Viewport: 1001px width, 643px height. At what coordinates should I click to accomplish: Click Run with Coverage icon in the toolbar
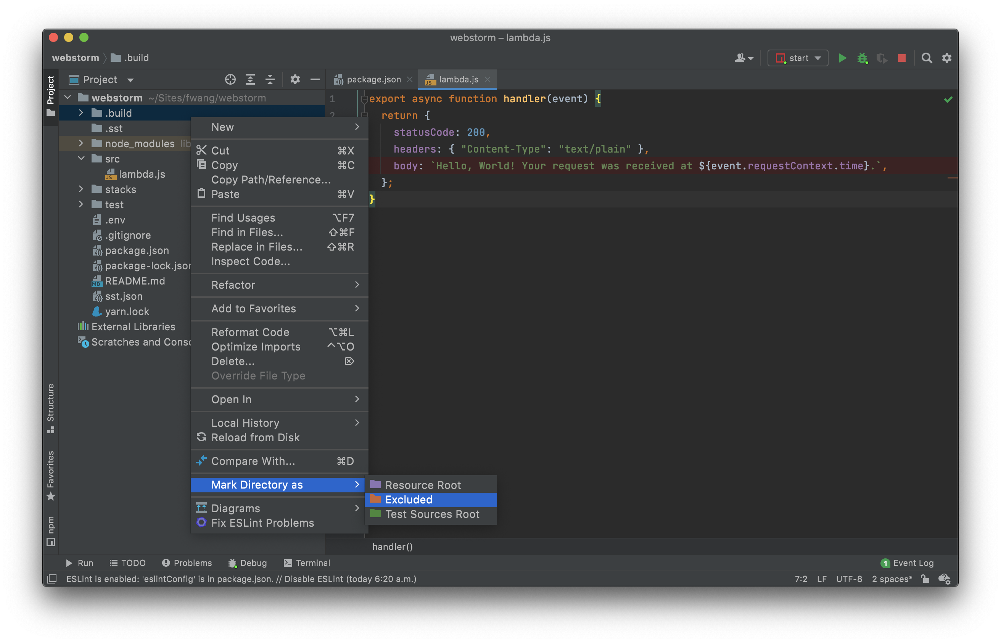click(x=882, y=58)
